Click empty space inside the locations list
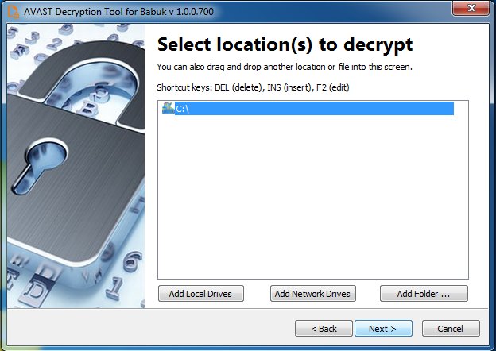This screenshot has height=351, width=496. click(x=313, y=196)
